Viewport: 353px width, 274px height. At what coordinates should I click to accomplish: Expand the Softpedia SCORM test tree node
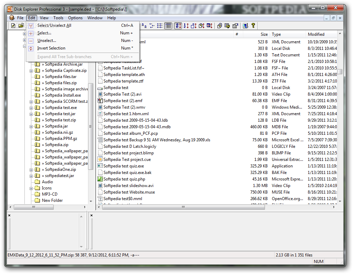click(x=31, y=102)
